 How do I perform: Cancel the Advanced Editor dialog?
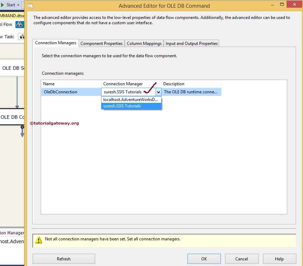(x=242, y=259)
